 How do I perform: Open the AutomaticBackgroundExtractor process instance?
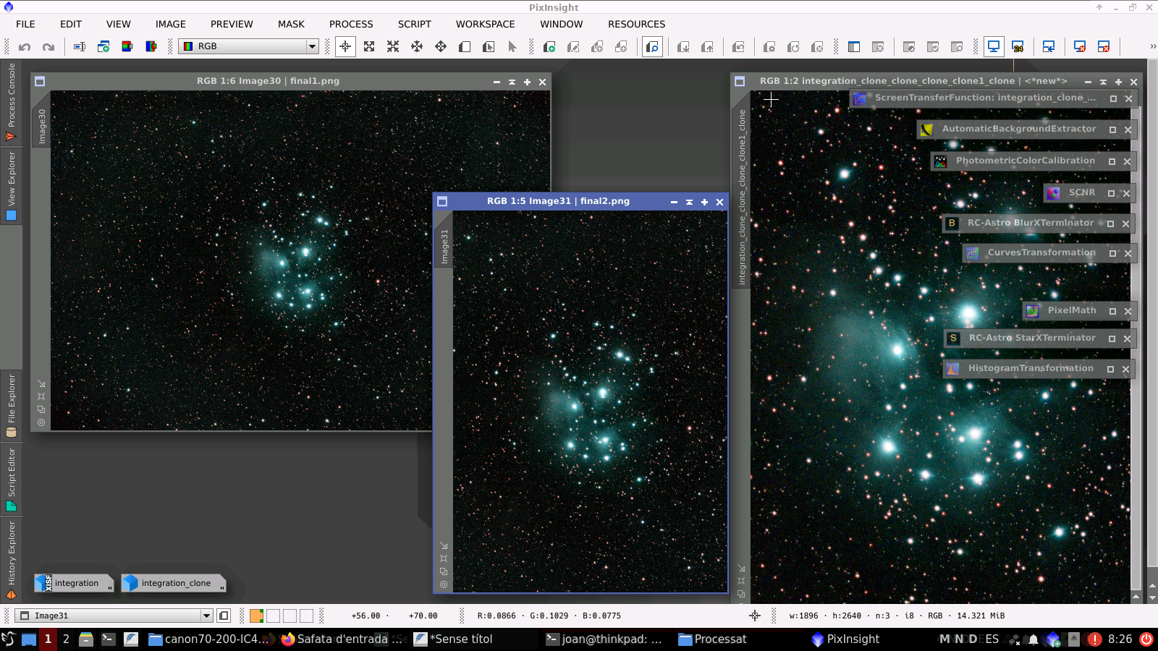point(1020,129)
